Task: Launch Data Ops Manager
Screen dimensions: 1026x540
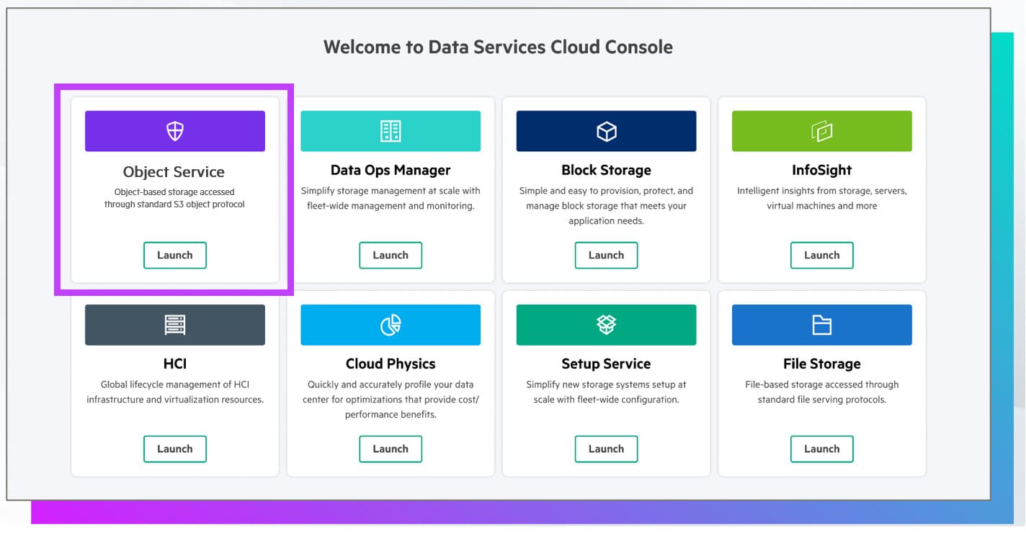Action: (x=391, y=255)
